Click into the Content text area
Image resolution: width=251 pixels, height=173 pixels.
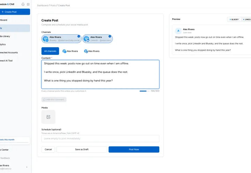click(100, 74)
